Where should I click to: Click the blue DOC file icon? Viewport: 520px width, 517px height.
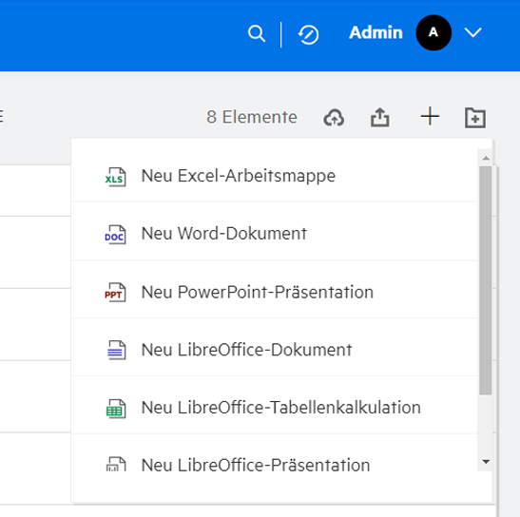(x=115, y=235)
